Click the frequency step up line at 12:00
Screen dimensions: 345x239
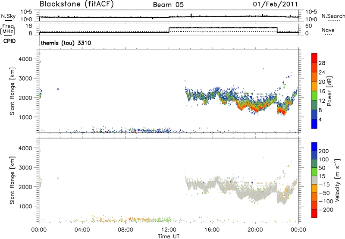pos(169,30)
